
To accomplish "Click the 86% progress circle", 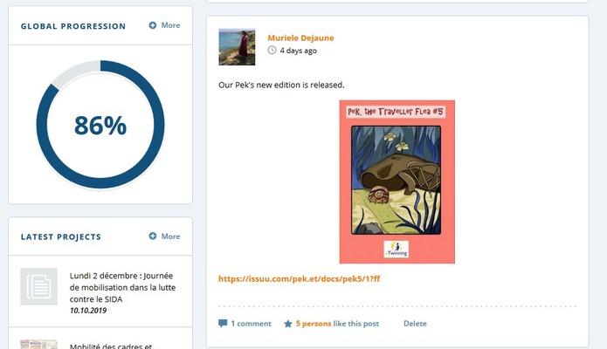I will [x=100, y=125].
